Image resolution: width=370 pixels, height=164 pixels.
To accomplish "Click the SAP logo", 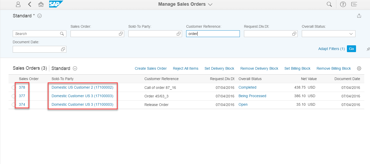I will 56,4.
